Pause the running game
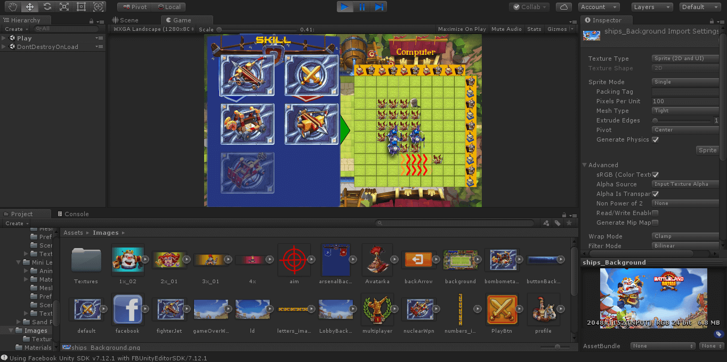Image resolution: width=727 pixels, height=362 pixels. tap(362, 7)
